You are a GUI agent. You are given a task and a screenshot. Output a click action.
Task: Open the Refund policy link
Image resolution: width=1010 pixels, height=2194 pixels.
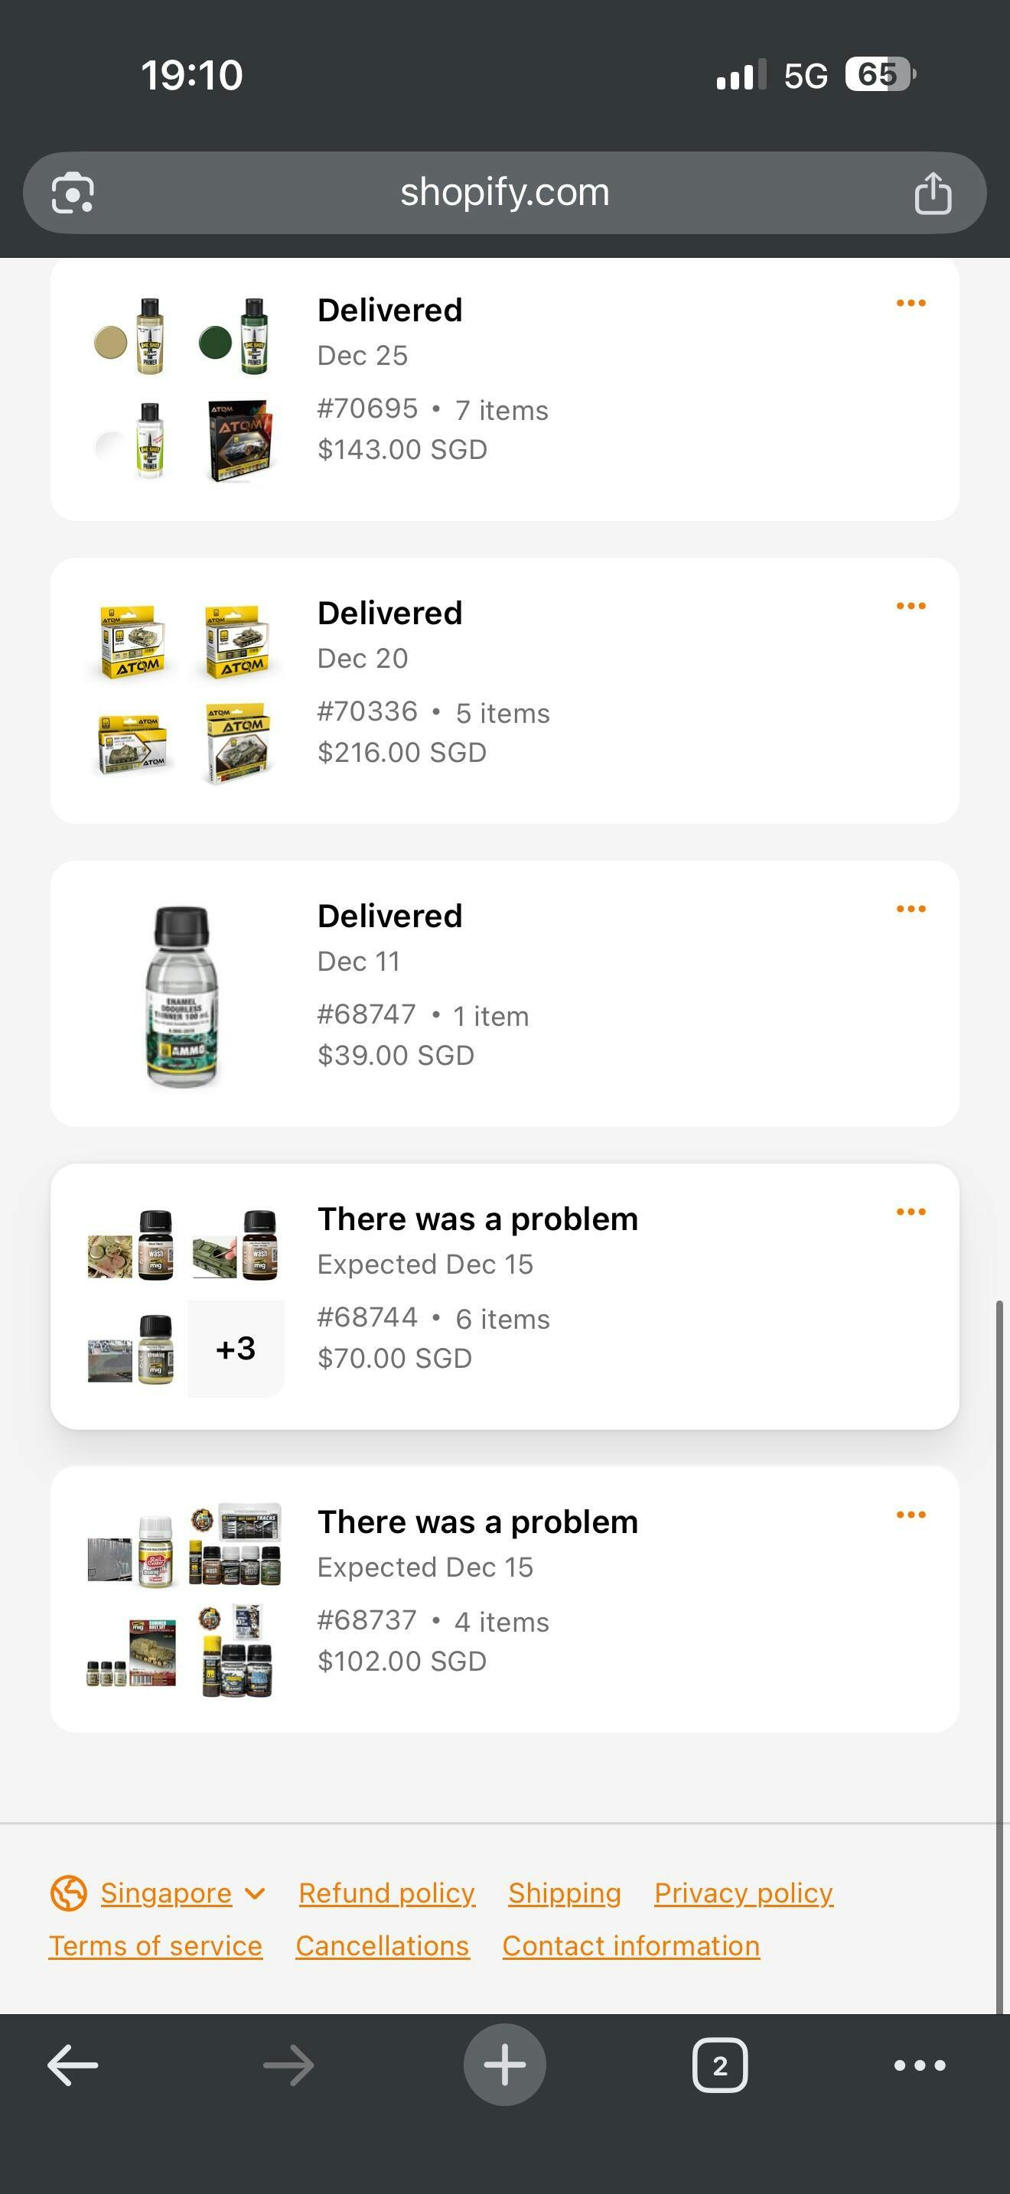(x=386, y=1893)
